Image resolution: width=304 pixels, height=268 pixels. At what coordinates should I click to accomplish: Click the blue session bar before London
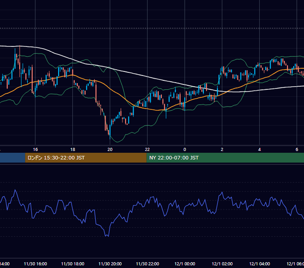point(13,158)
